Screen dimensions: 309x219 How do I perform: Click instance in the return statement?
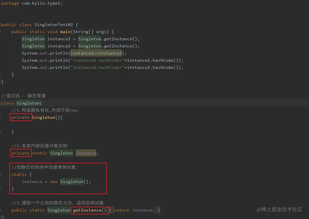(142, 210)
